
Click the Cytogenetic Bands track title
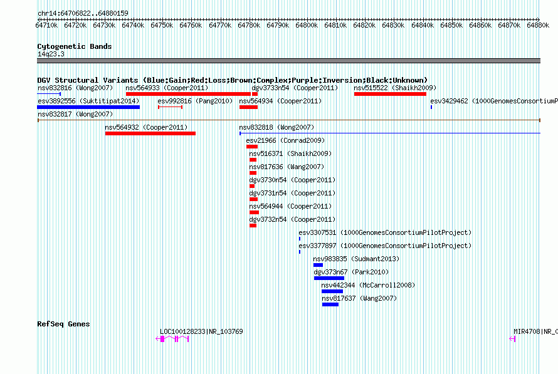point(75,46)
